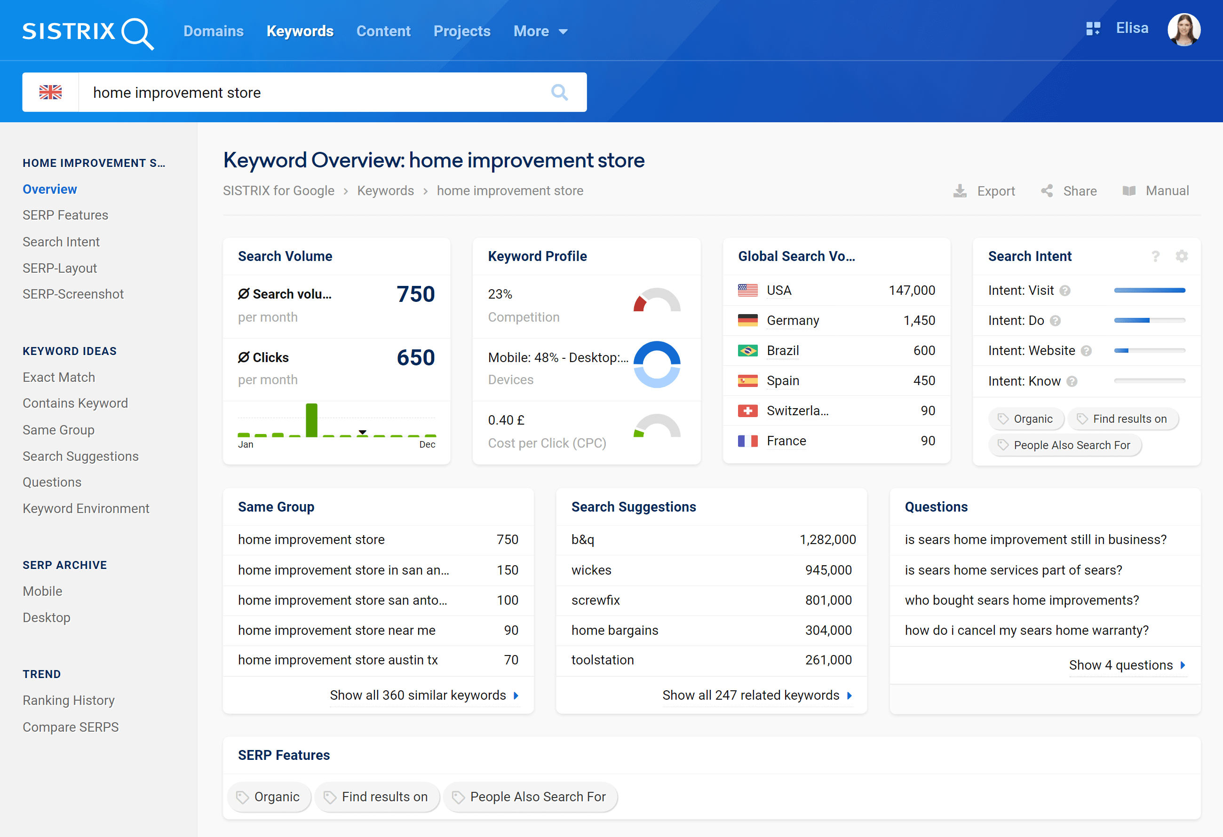The width and height of the screenshot is (1223, 837).
Task: Click arrow beside Show all 247 related keywords
Action: [x=850, y=695]
